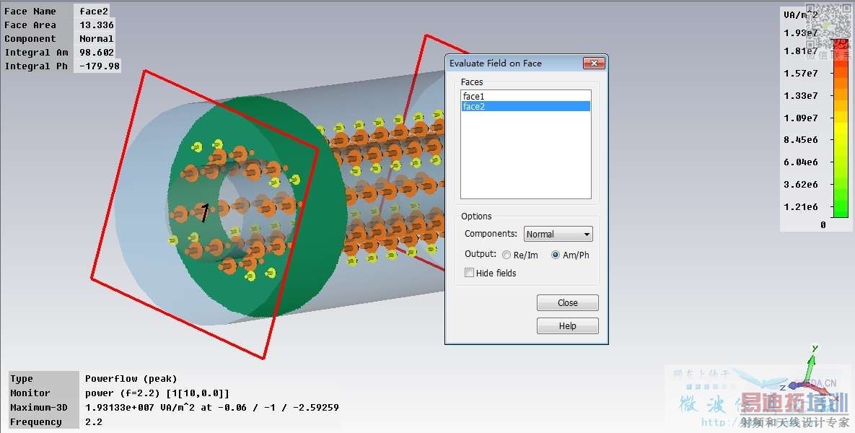Open Help for Evaluate Field on Face
This screenshot has width=855, height=433.
(x=567, y=325)
